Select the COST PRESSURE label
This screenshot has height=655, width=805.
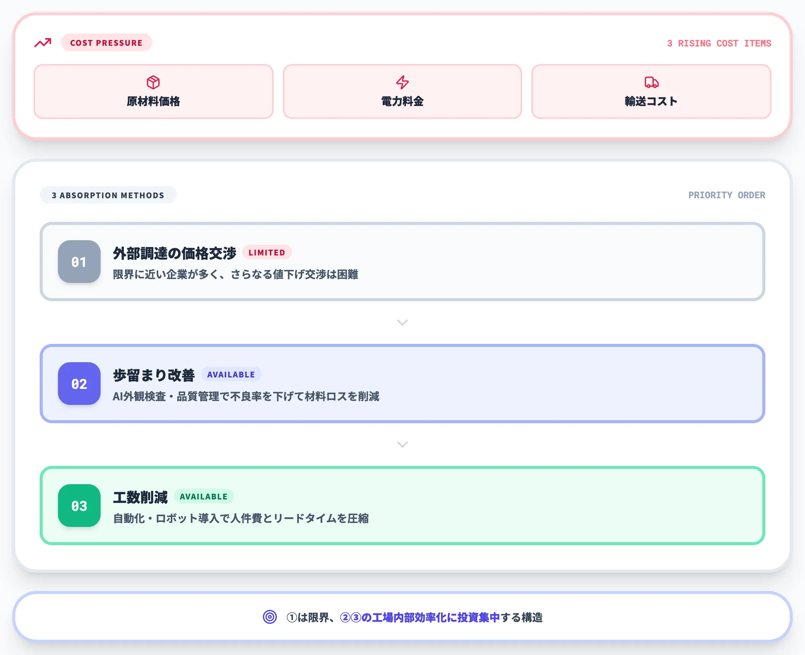(106, 43)
